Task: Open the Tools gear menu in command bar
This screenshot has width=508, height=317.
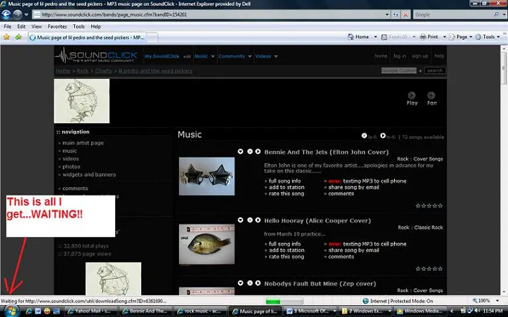Action: tap(487, 37)
